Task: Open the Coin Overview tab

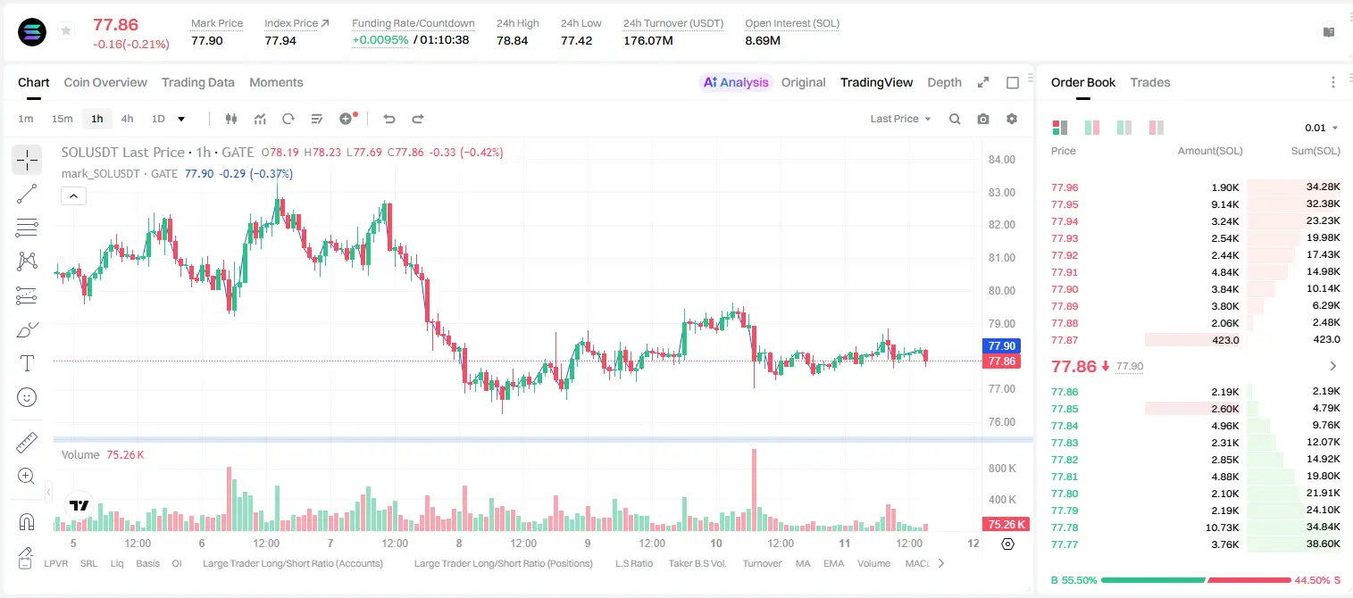Action: [105, 82]
